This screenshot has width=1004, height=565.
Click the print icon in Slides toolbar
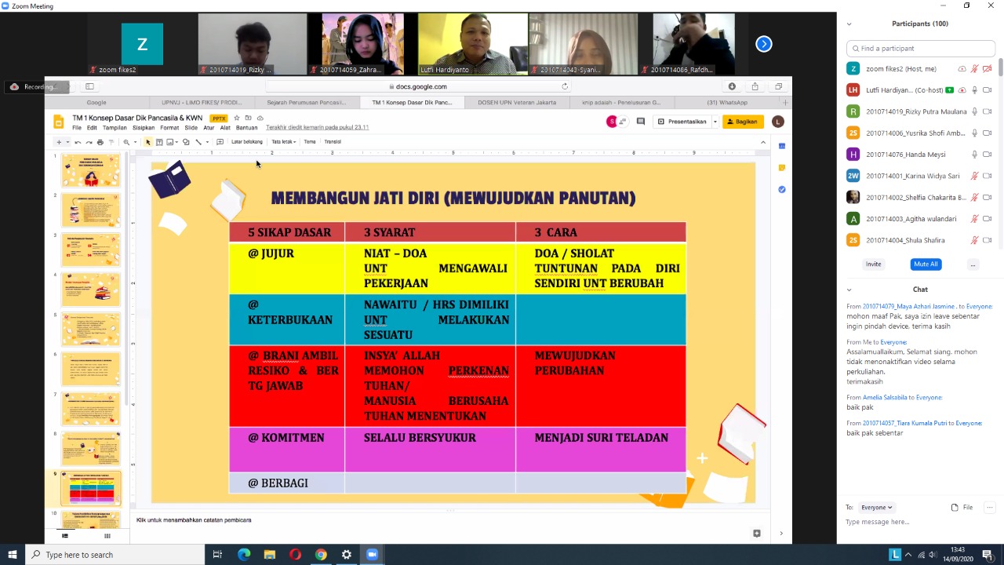100,142
